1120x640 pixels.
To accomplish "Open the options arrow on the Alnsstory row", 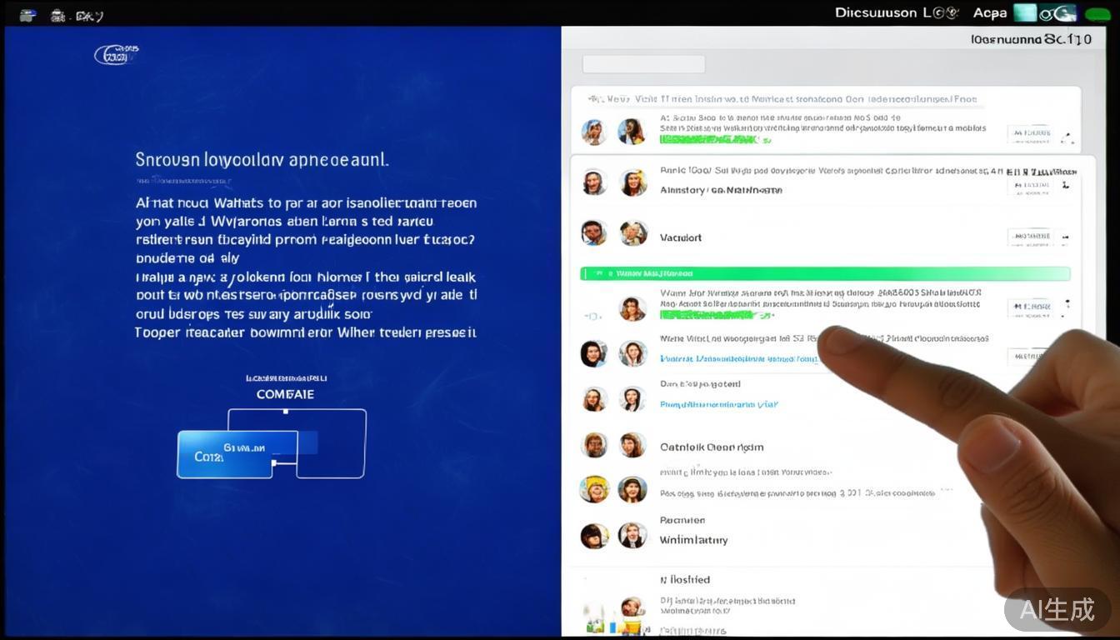I will pos(1066,186).
